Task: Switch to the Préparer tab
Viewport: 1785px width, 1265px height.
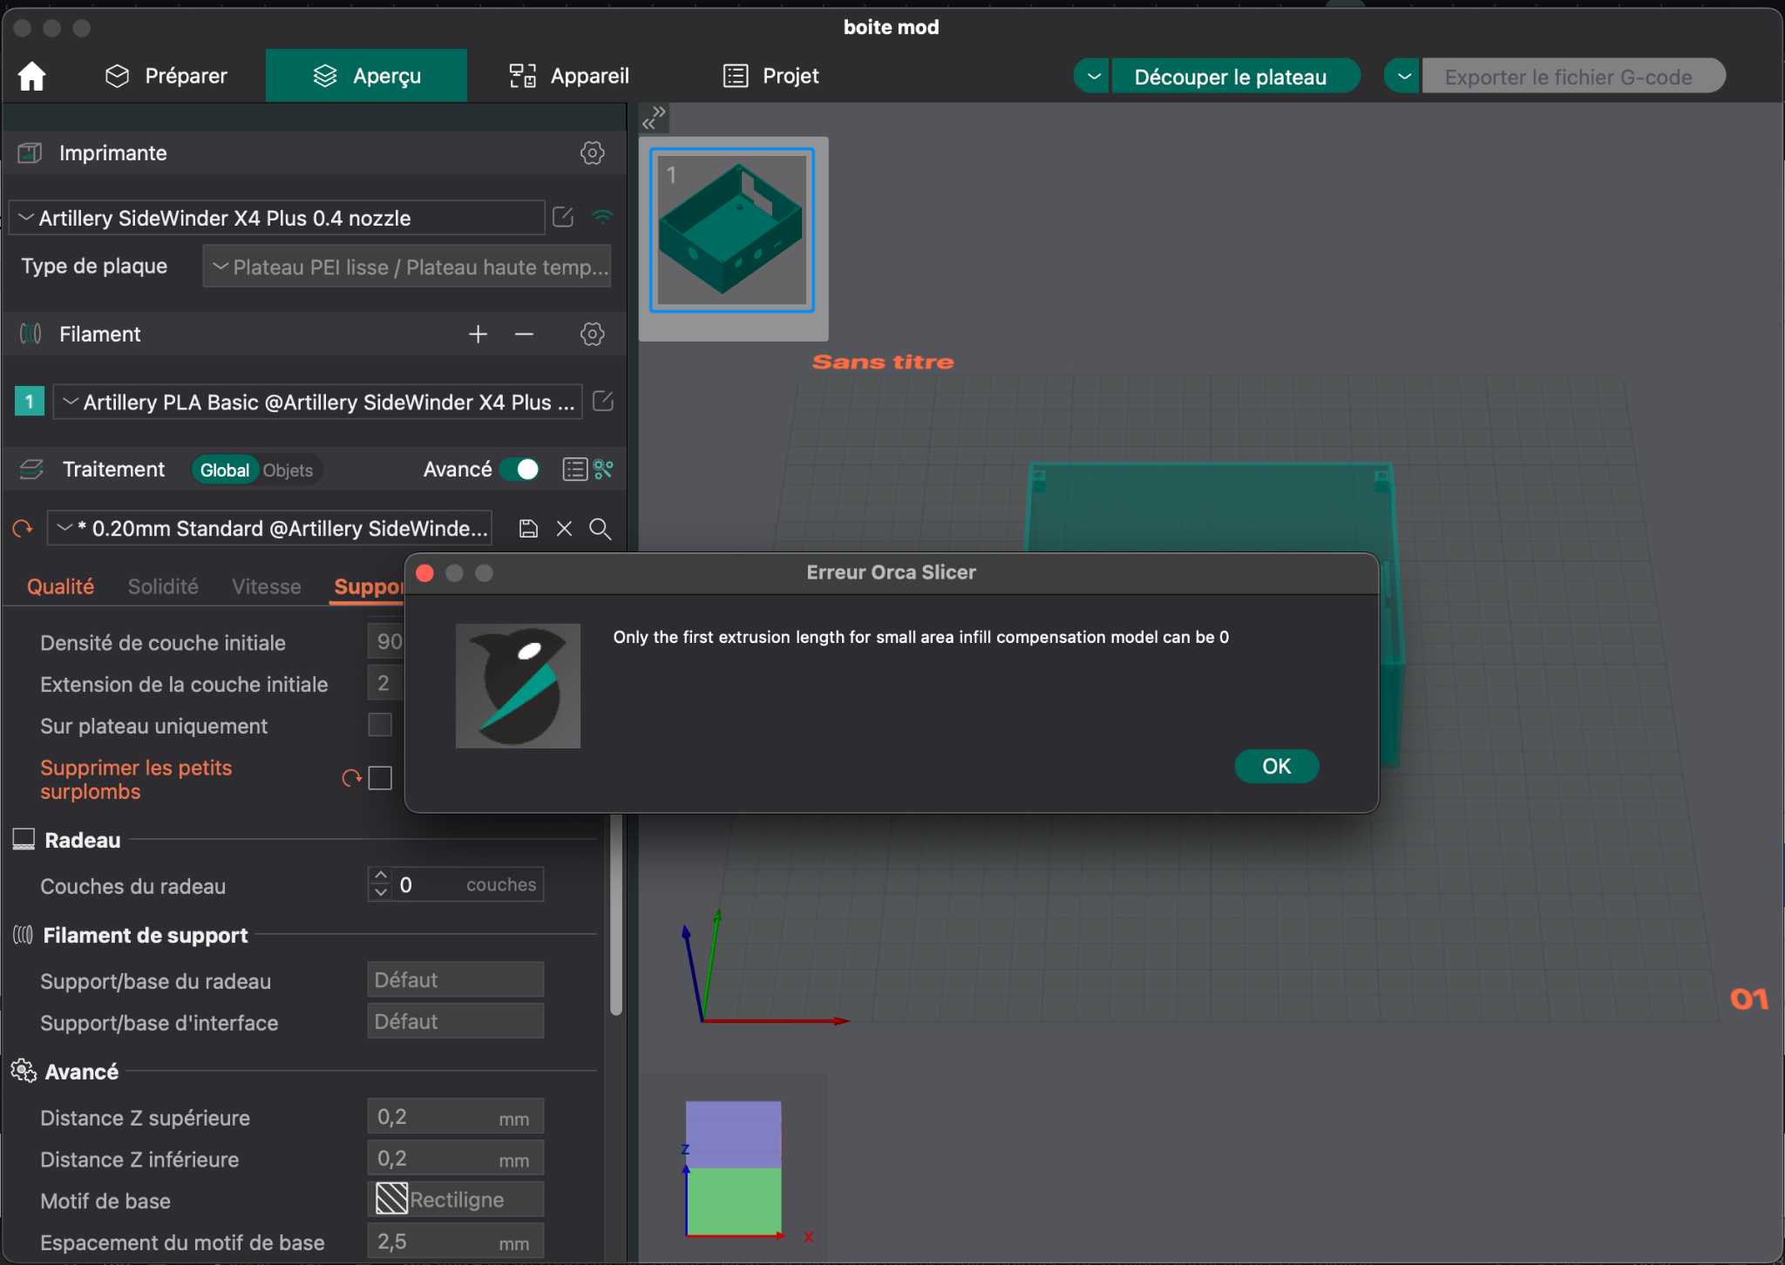Action: [166, 77]
